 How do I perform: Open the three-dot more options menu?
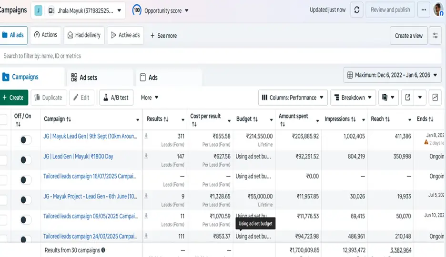pyautogui.click(x=423, y=10)
